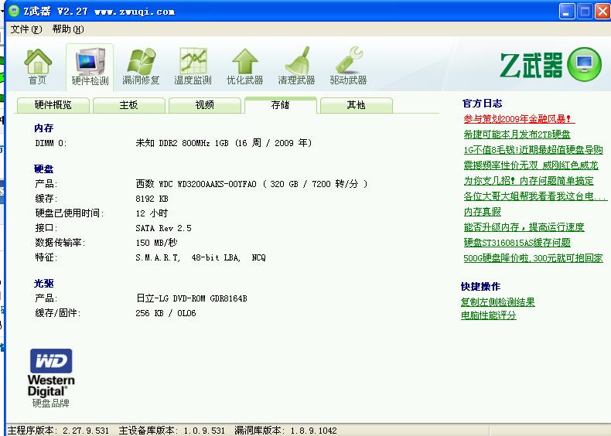Click the 官方日志 heading
The height and width of the screenshot is (436, 611).
pos(482,104)
